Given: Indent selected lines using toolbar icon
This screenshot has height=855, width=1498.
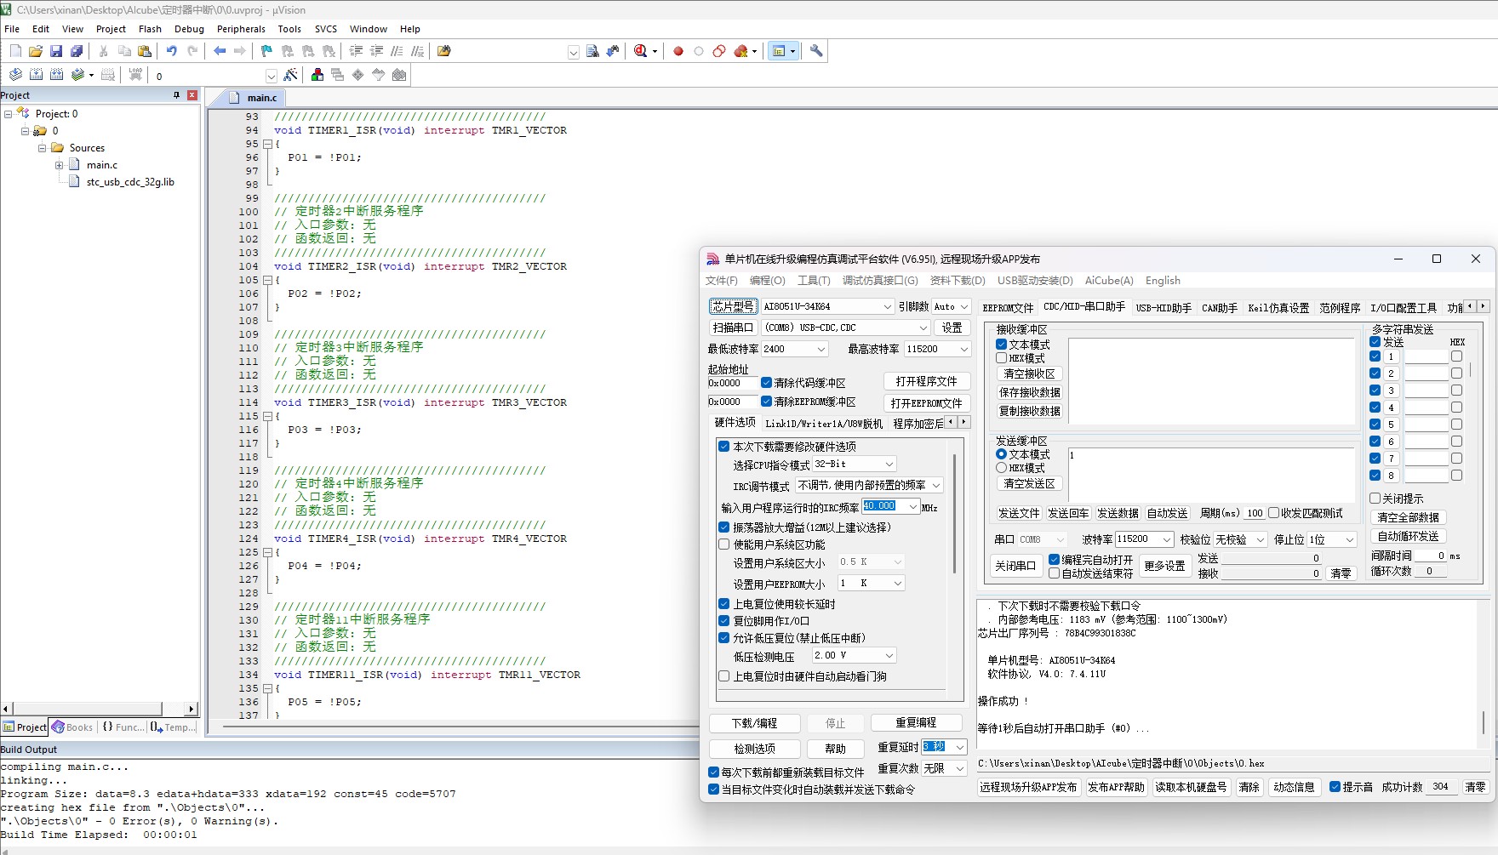Looking at the screenshot, I should tap(356, 51).
